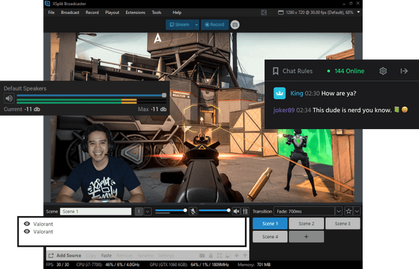
Task: Click Settings in source toolbar
Action: 166,256
